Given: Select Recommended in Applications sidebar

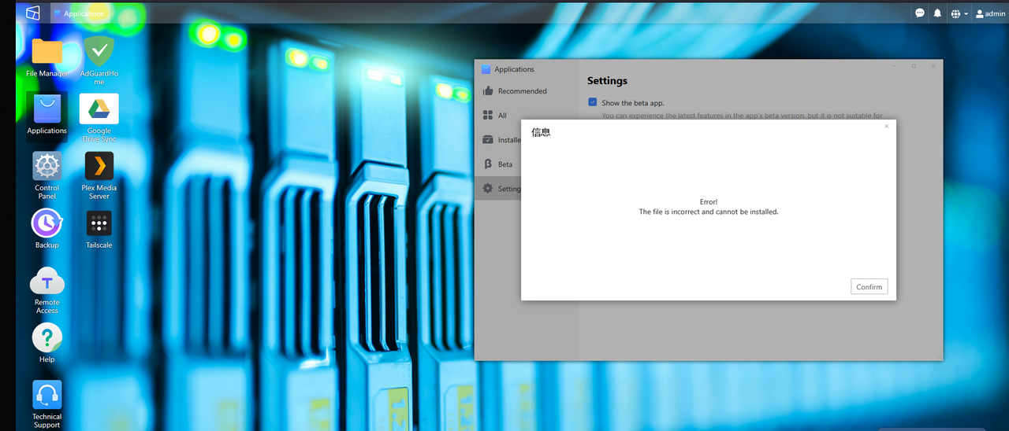Looking at the screenshot, I should (526, 91).
